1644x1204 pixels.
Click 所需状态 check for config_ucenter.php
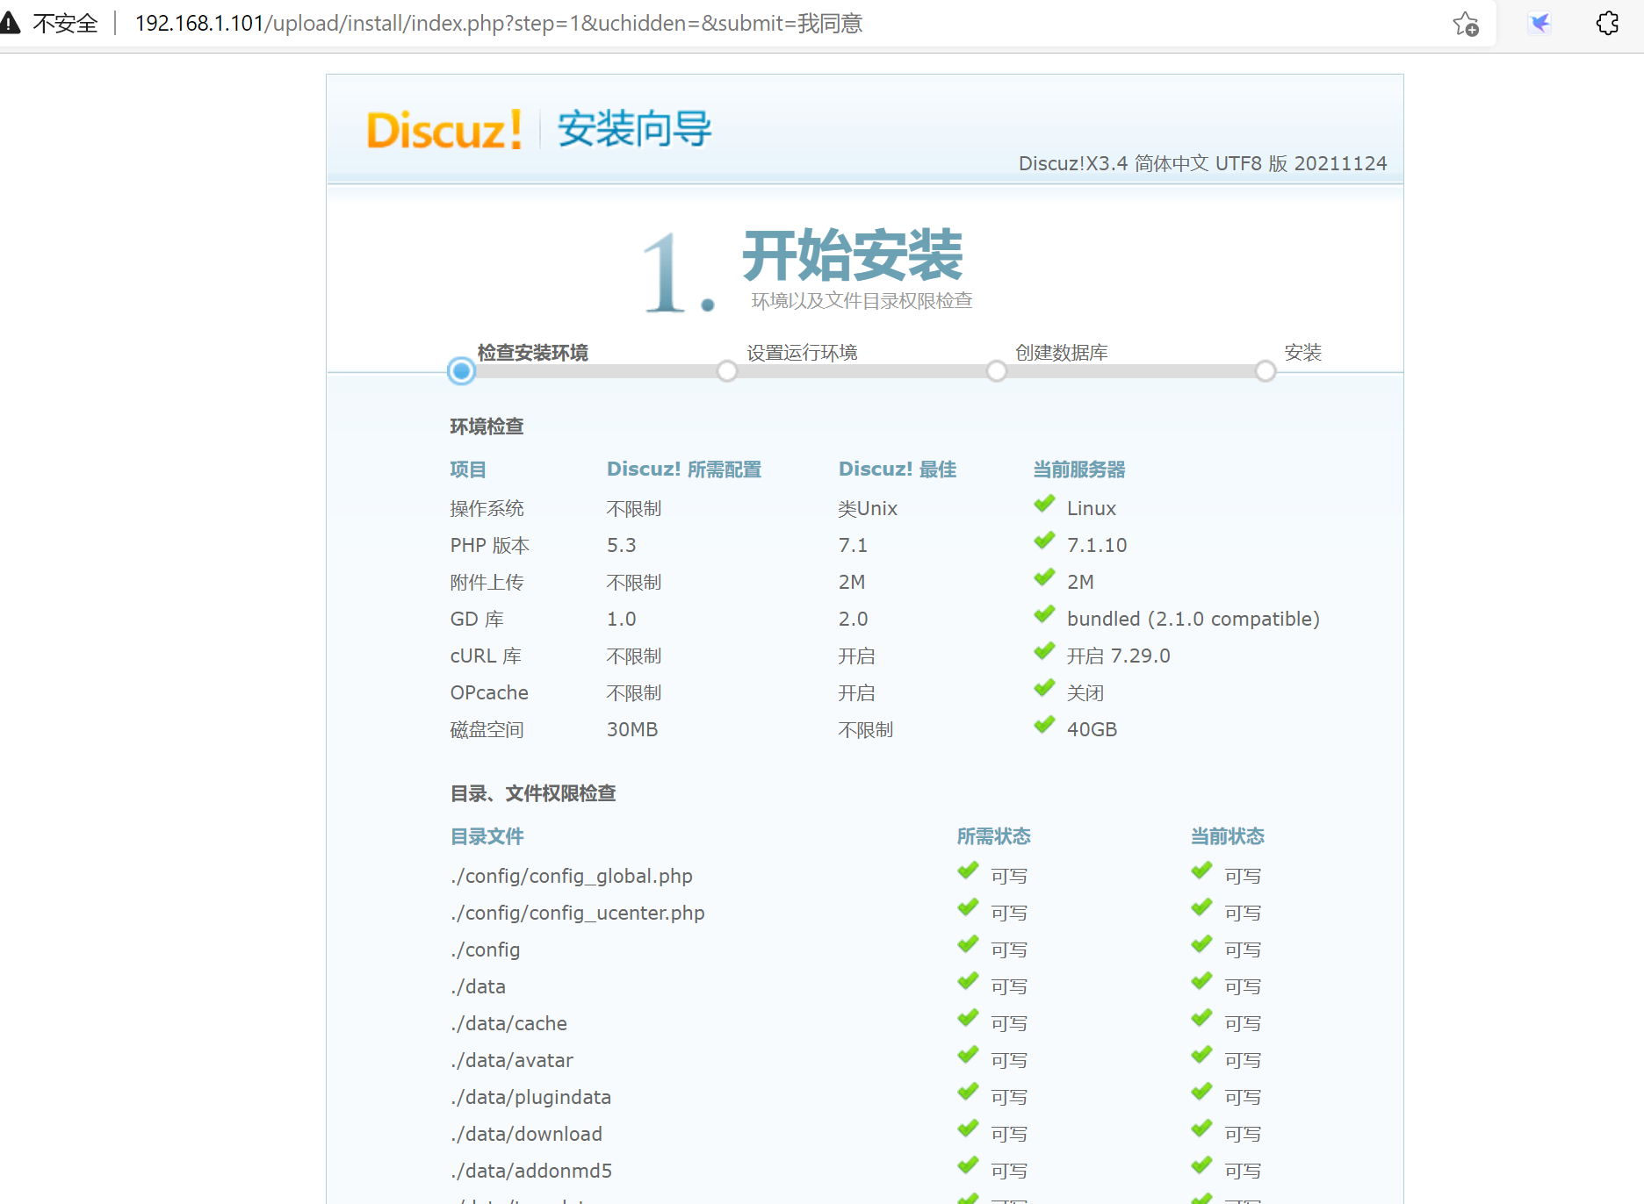(x=968, y=908)
